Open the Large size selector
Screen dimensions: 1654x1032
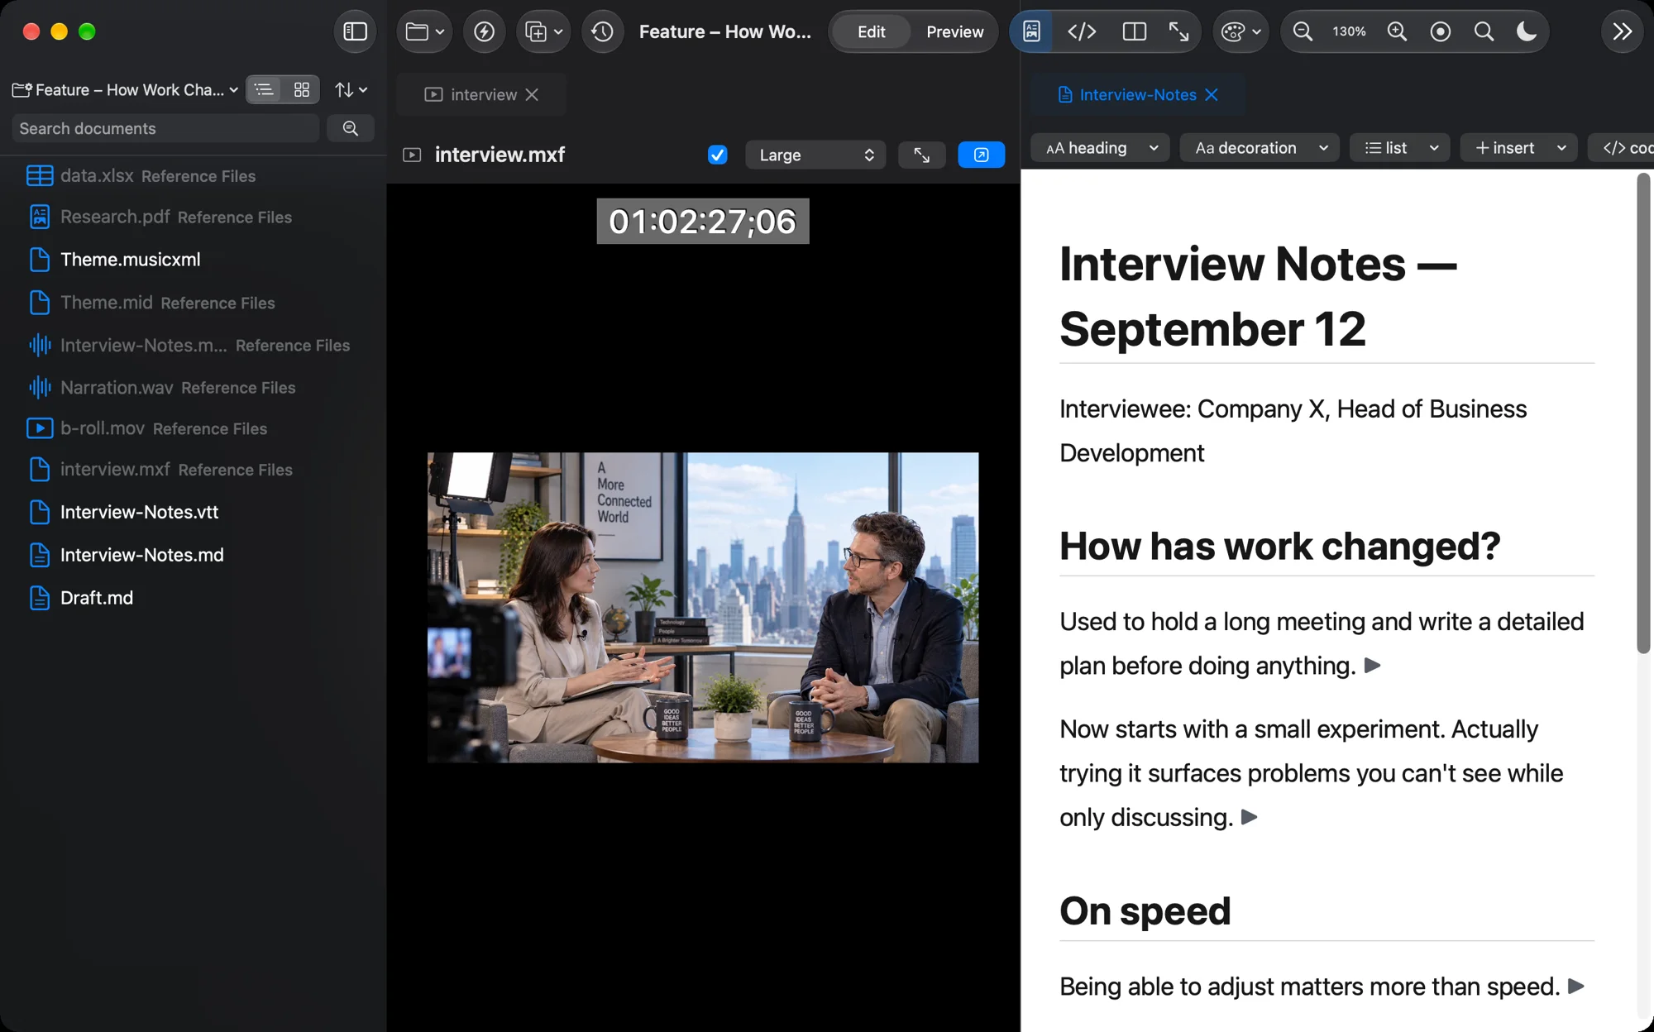click(815, 155)
